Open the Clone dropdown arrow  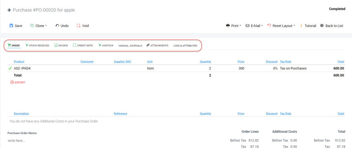pyautogui.click(x=46, y=26)
